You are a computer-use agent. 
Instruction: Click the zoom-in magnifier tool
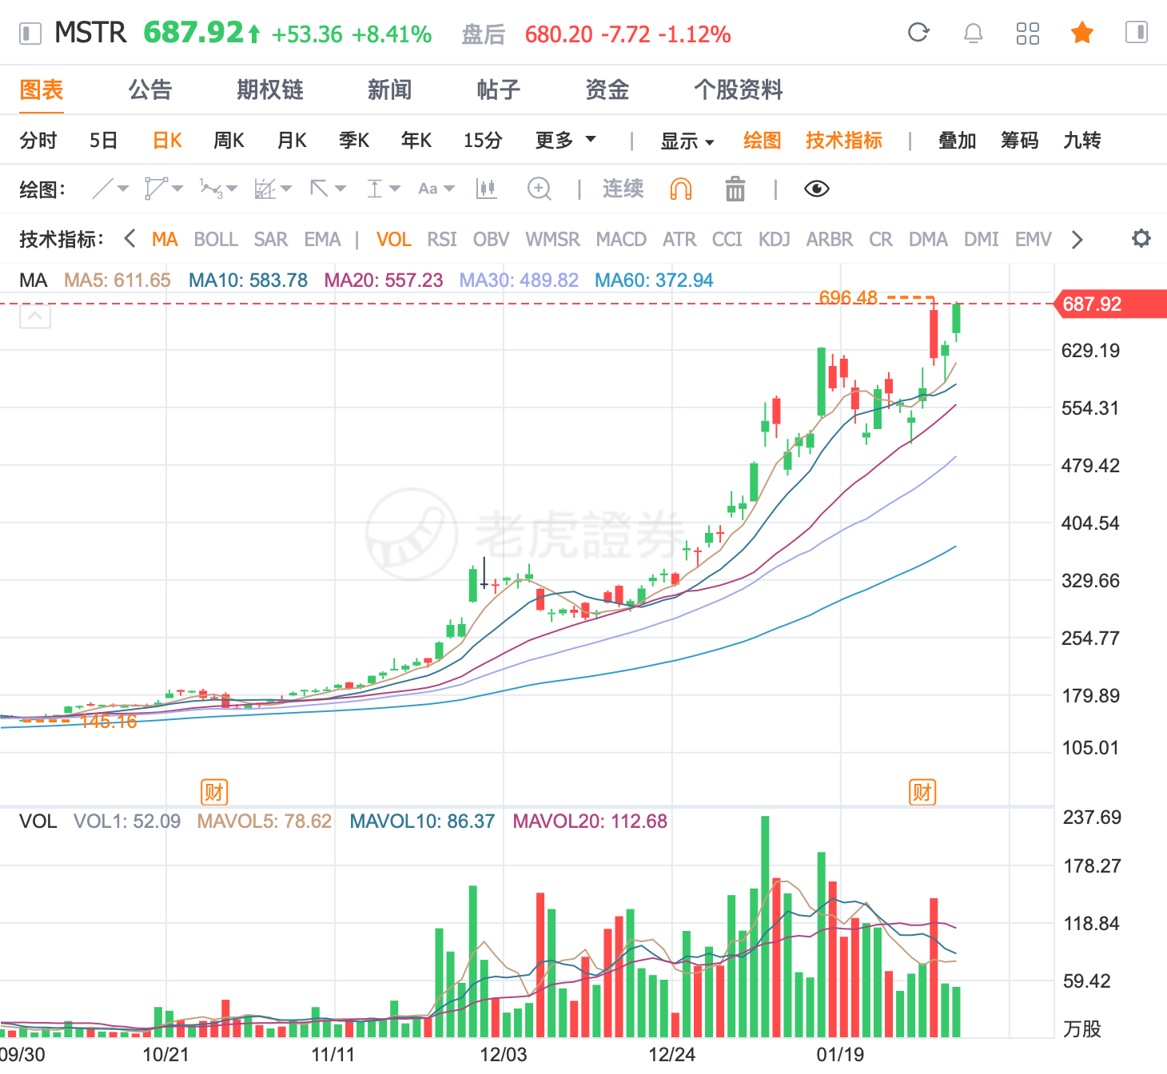540,189
